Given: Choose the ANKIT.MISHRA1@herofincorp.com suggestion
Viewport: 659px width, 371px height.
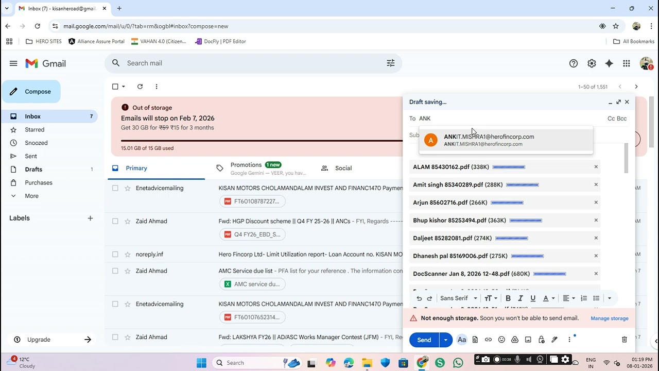Looking at the screenshot, I should tap(506, 140).
